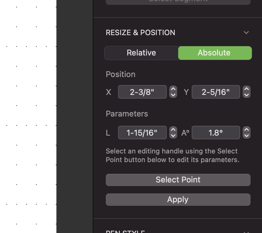Click the Select Segment button at top
The width and height of the screenshot is (262, 233).
click(178, 2)
